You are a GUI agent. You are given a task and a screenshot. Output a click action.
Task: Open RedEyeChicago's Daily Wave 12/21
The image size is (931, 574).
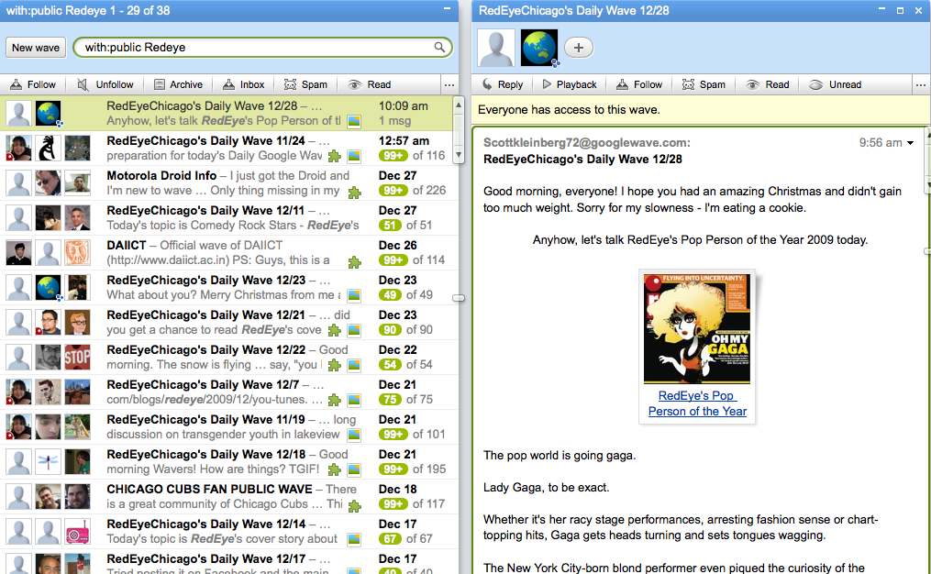[x=229, y=323]
